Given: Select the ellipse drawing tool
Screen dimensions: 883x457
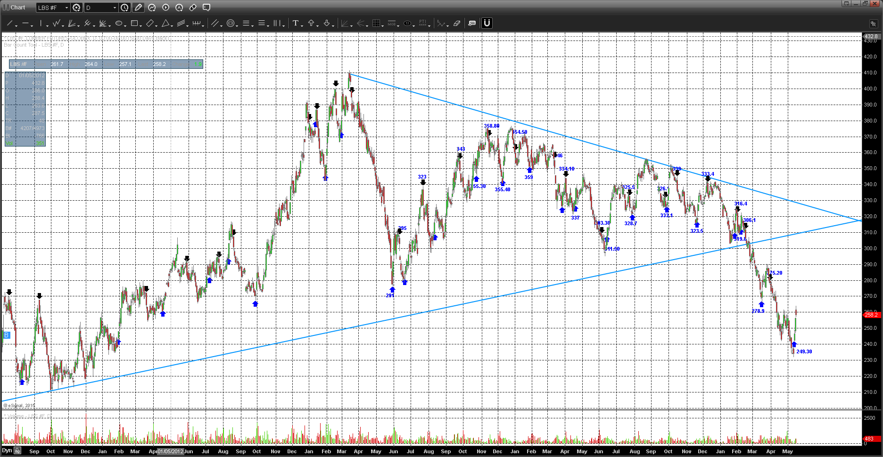Looking at the screenshot, I should point(119,23).
